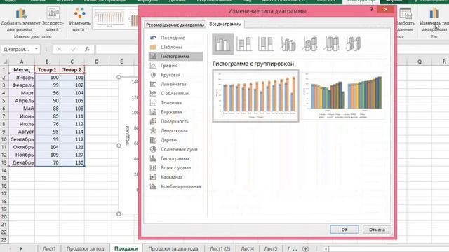449x252 pixels.
Task: Select 3-D 100% stacked column subtype icon
Action: (332, 44)
